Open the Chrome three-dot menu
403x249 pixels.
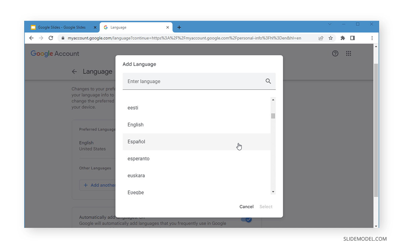372,38
